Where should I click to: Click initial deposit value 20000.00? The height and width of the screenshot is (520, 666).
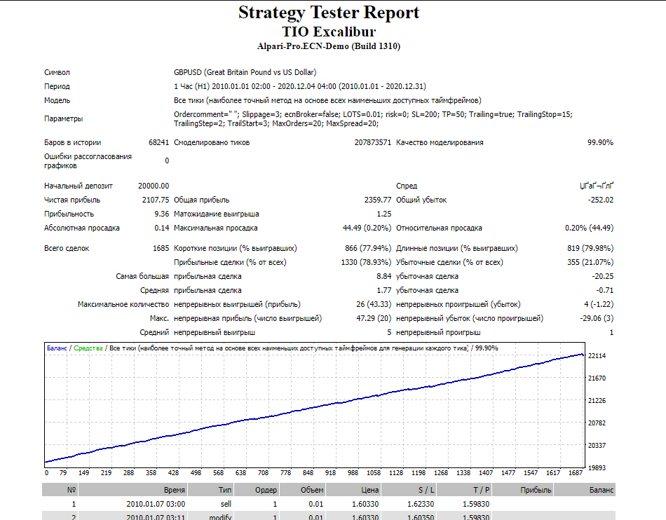click(154, 186)
